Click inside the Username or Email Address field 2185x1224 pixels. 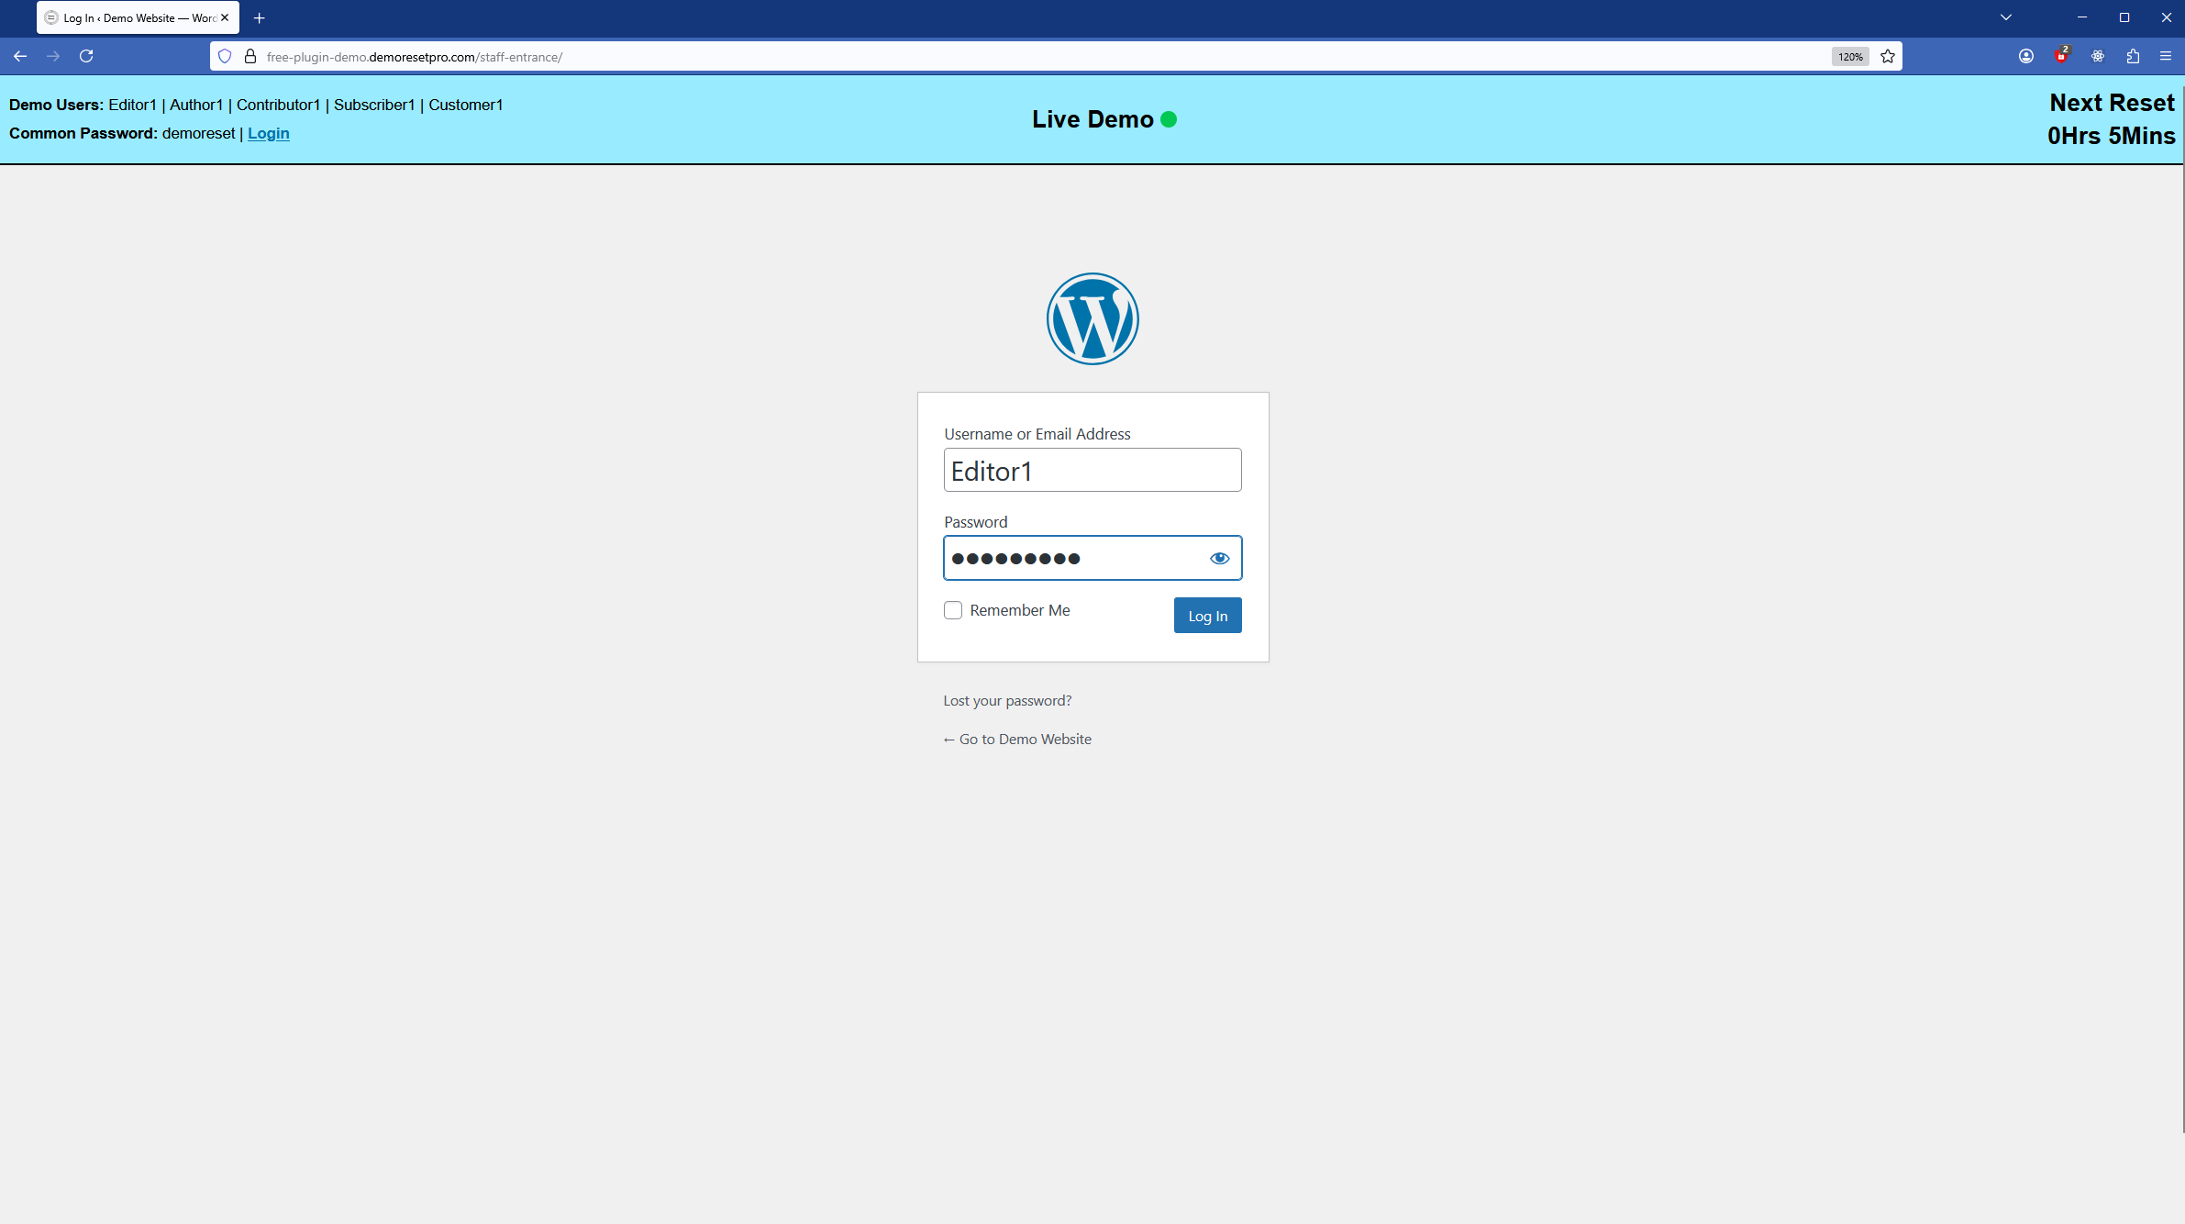(x=1092, y=470)
